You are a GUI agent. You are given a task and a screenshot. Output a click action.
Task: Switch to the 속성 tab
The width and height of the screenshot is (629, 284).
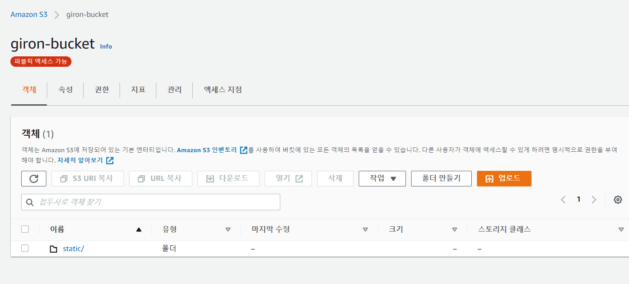pyautogui.click(x=65, y=90)
